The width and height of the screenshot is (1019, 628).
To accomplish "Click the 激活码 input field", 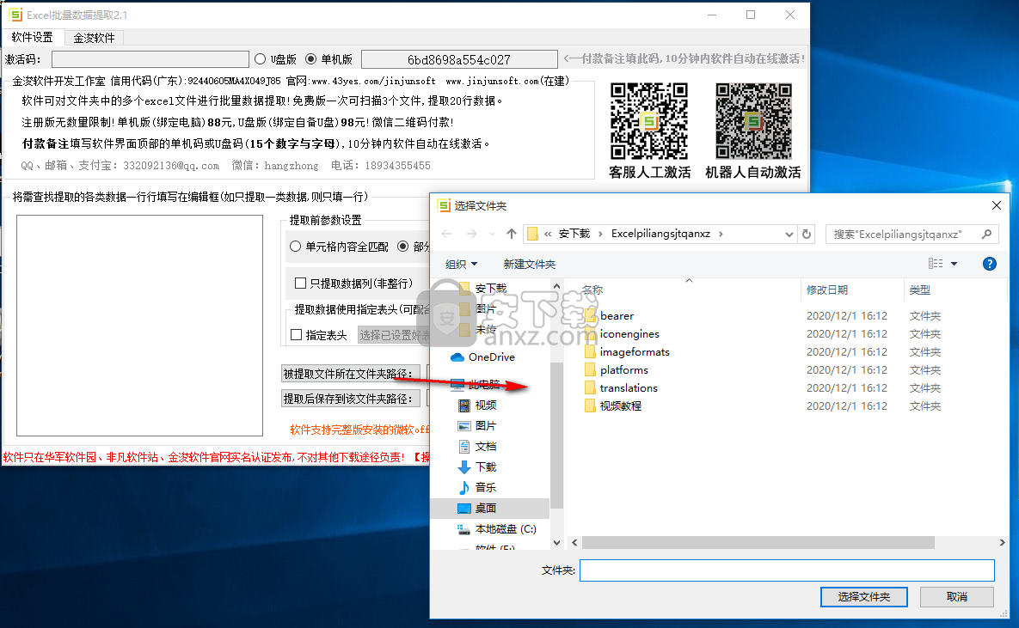I will pyautogui.click(x=150, y=59).
